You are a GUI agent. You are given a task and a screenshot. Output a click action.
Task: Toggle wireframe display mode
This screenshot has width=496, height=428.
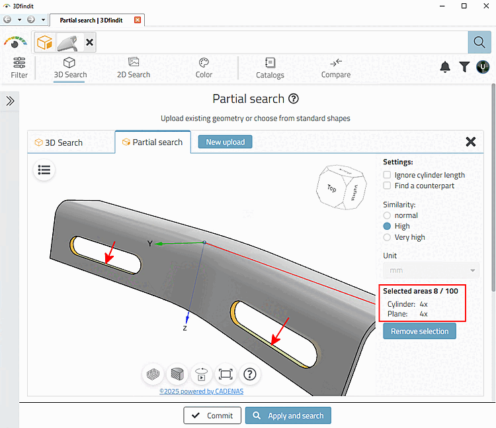pos(153,374)
